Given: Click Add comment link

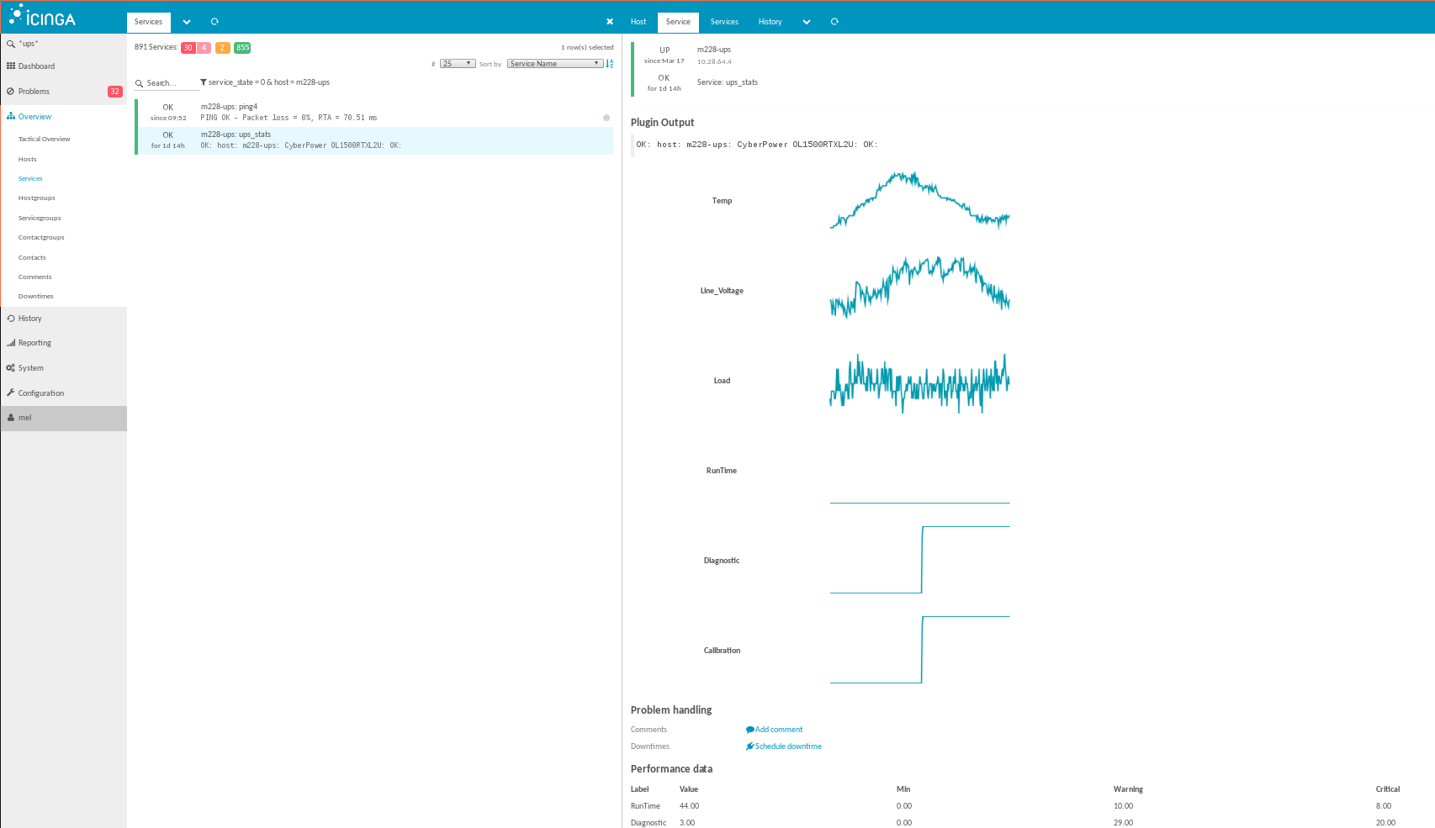Looking at the screenshot, I should (775, 730).
